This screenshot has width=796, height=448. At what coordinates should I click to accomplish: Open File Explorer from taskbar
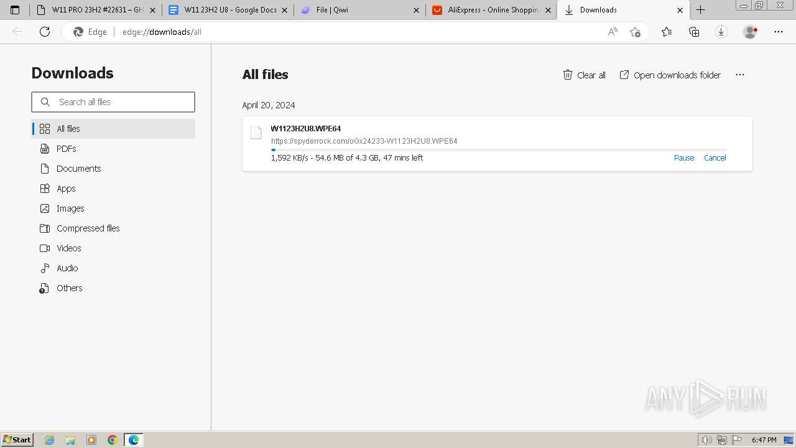click(x=70, y=440)
